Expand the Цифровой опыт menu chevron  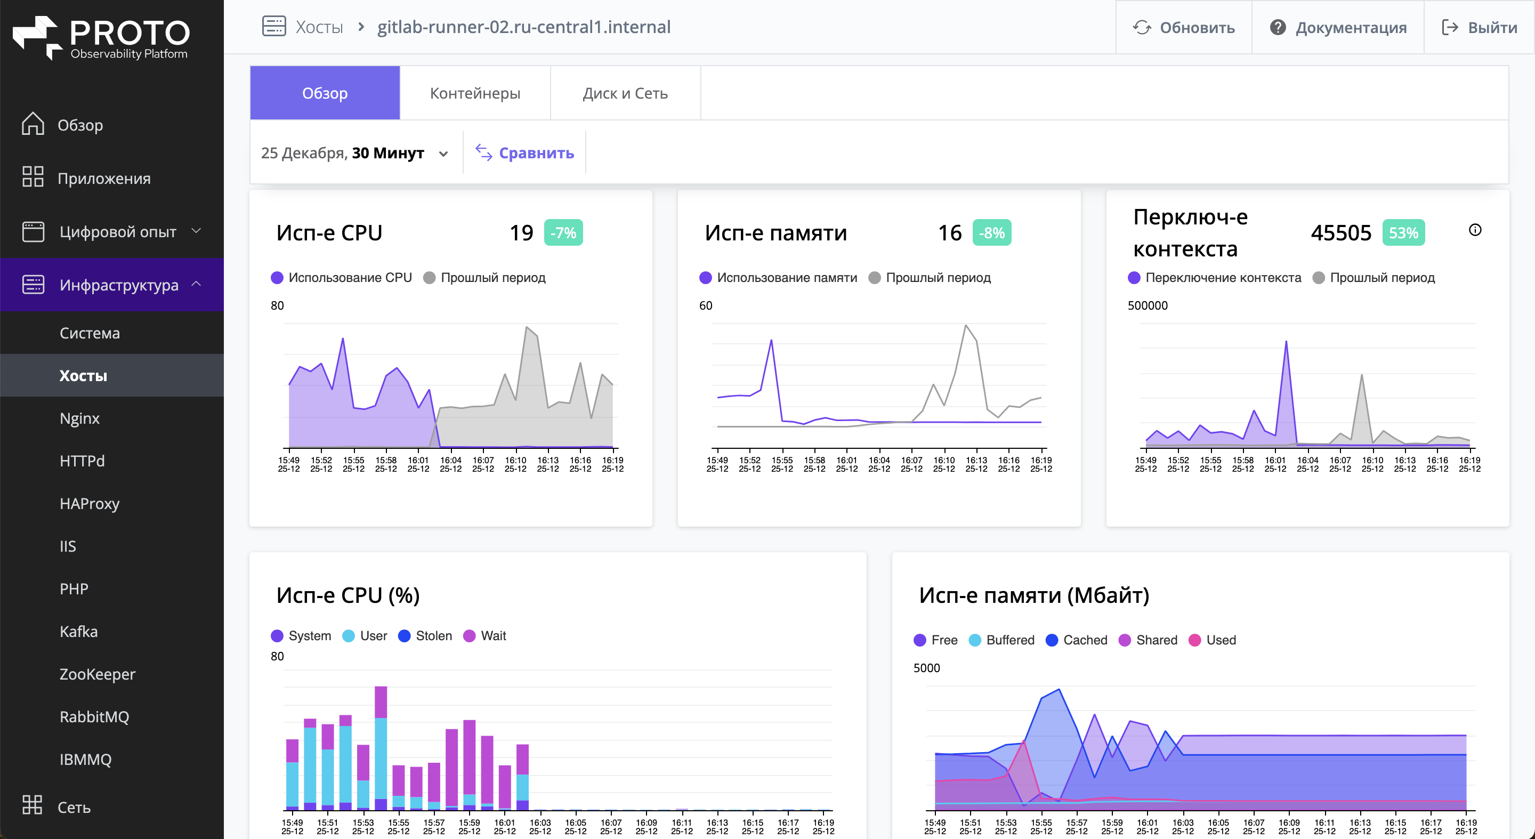(196, 231)
